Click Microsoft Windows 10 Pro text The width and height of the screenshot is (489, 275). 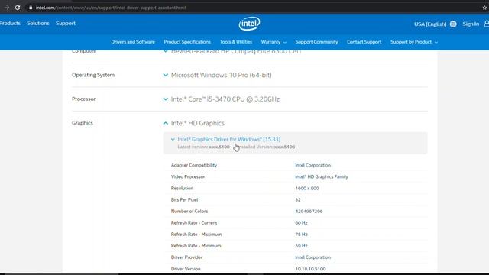pos(221,75)
